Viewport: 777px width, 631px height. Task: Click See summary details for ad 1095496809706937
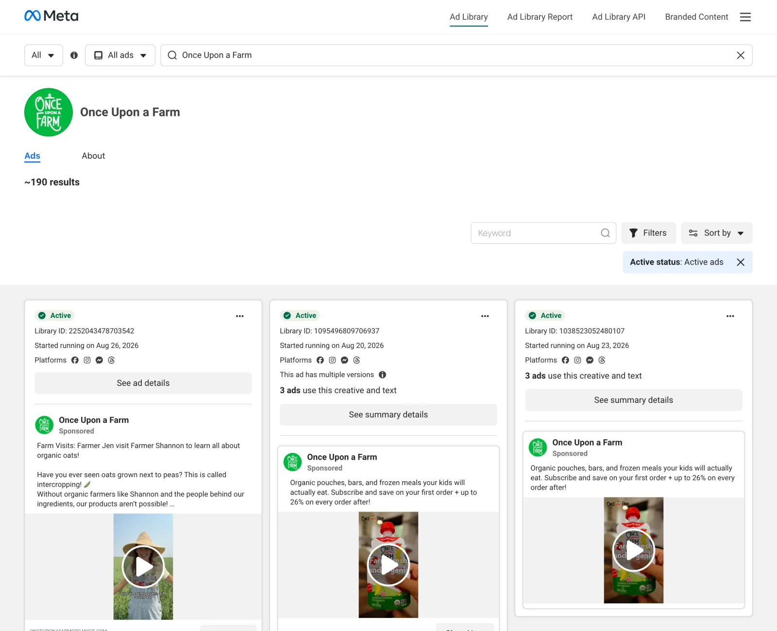click(x=388, y=415)
